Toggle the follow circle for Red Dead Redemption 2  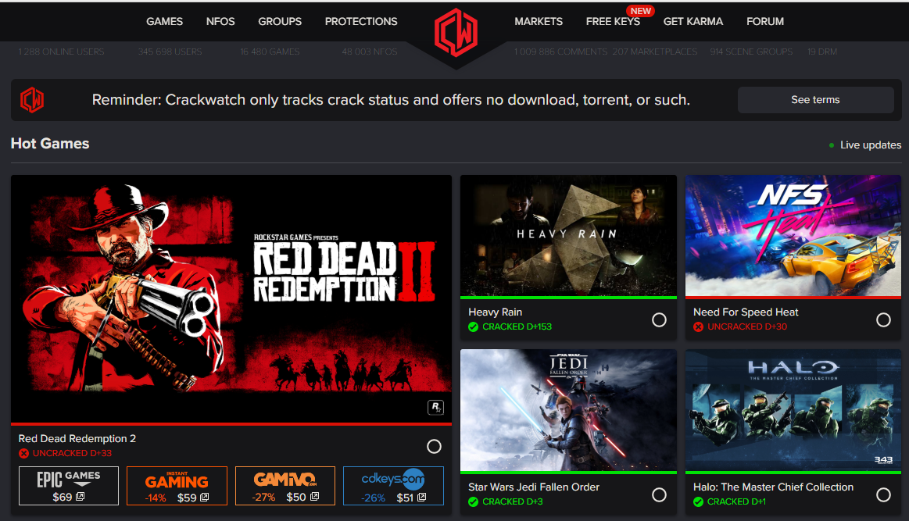click(434, 446)
